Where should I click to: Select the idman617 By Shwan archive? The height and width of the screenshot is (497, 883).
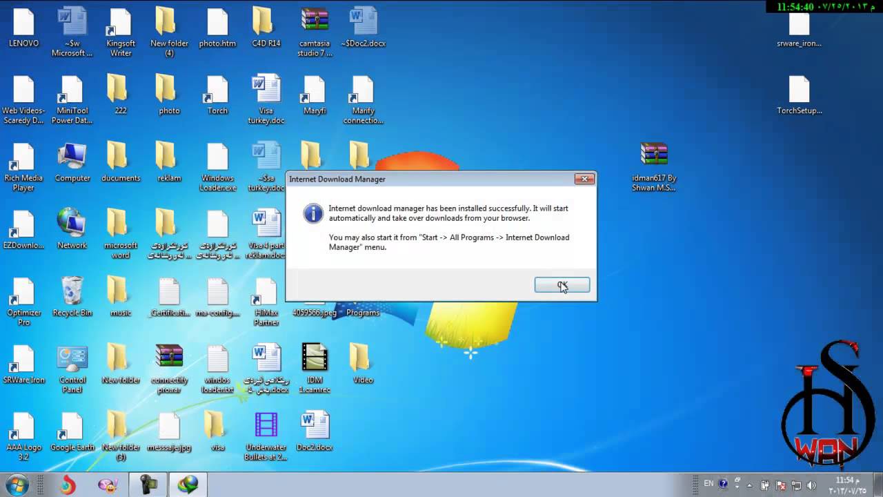tap(654, 168)
